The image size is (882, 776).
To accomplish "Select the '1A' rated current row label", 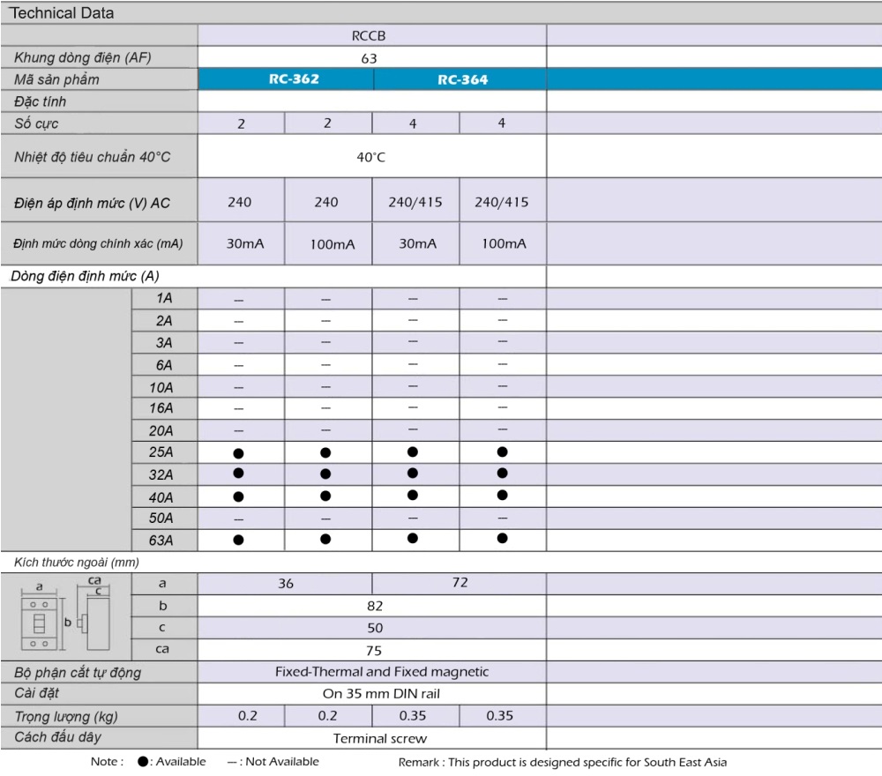I will point(164,298).
